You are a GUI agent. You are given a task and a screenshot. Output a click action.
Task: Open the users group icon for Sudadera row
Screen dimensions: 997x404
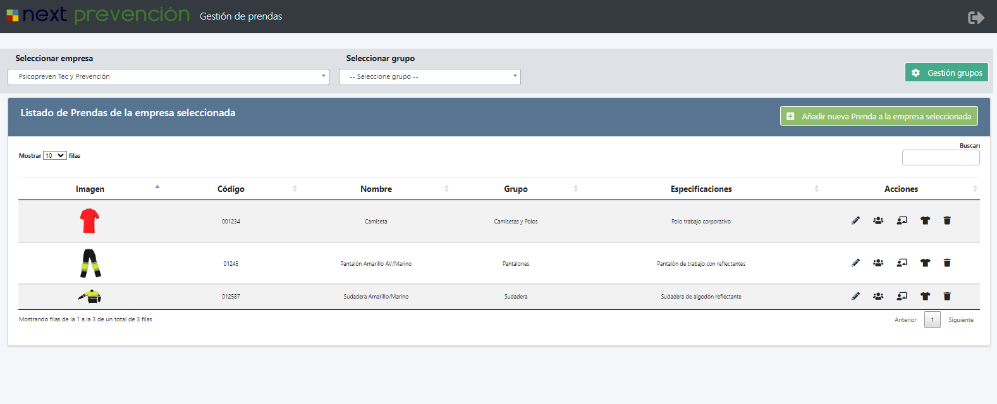click(878, 296)
